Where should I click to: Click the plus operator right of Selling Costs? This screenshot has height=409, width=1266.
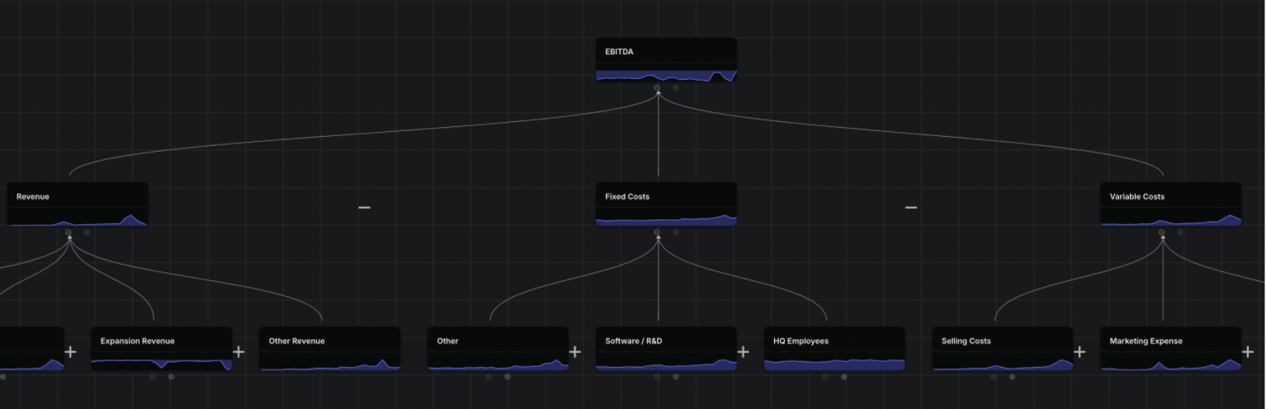coord(1079,352)
